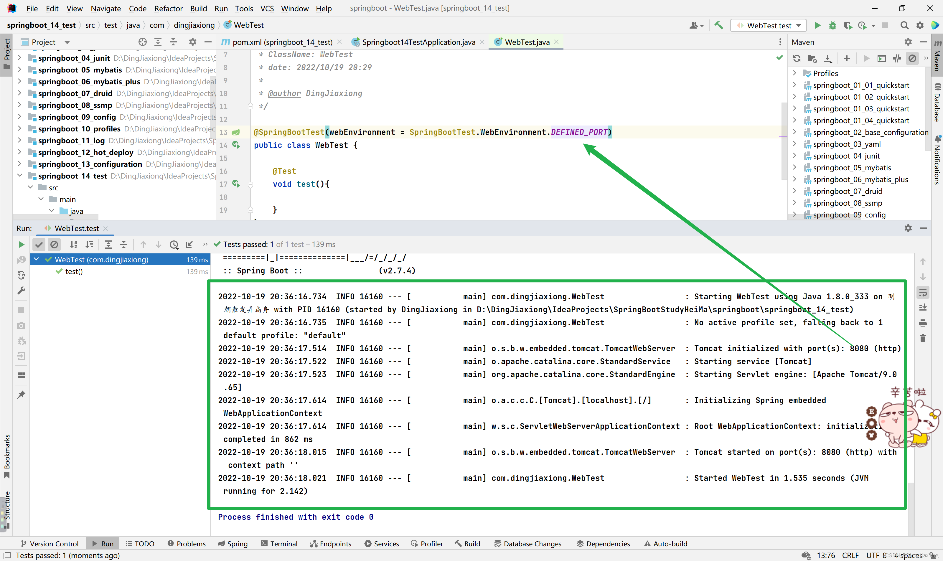Viewport: 943px width, 561px height.
Task: Reload all Maven projects
Action: tap(797, 58)
